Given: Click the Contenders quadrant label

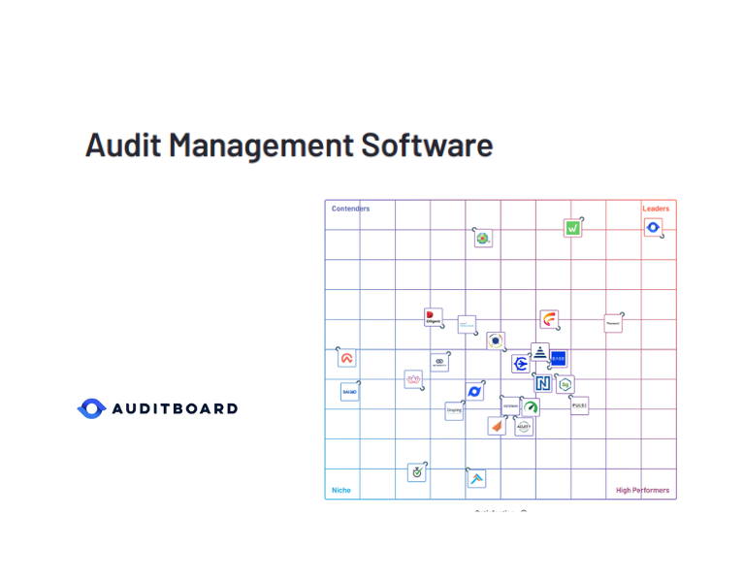Looking at the screenshot, I should pyautogui.click(x=350, y=209).
